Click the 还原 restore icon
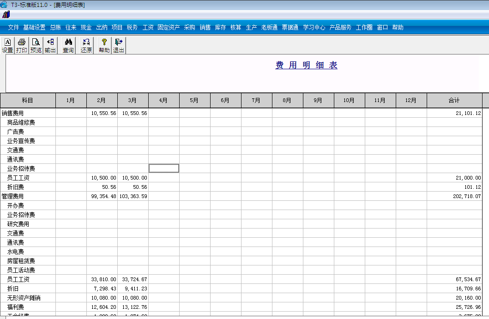Viewport: 489px width, 319px height. pos(86,45)
